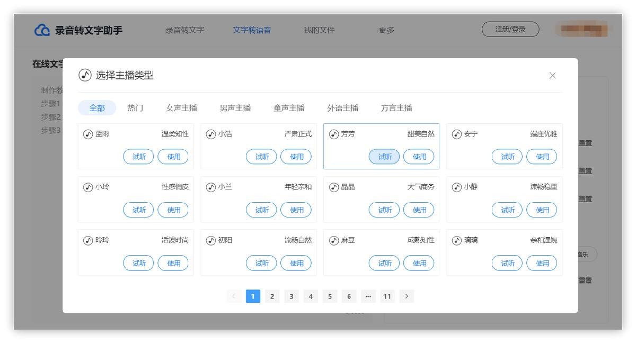636x344 pixels.
Task: Click the music note icon beside 小浩
Action: (211, 134)
